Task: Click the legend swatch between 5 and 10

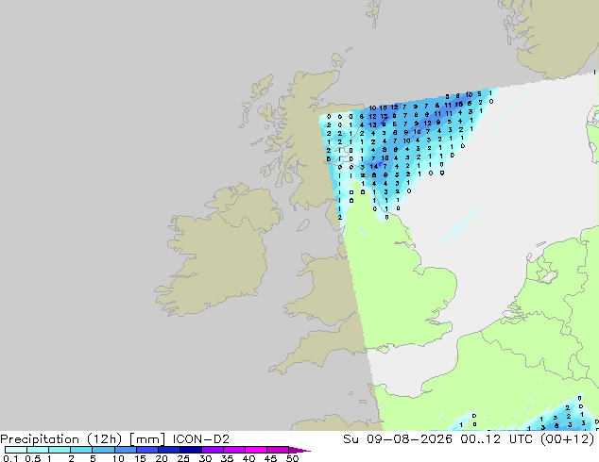Action: 103,450
